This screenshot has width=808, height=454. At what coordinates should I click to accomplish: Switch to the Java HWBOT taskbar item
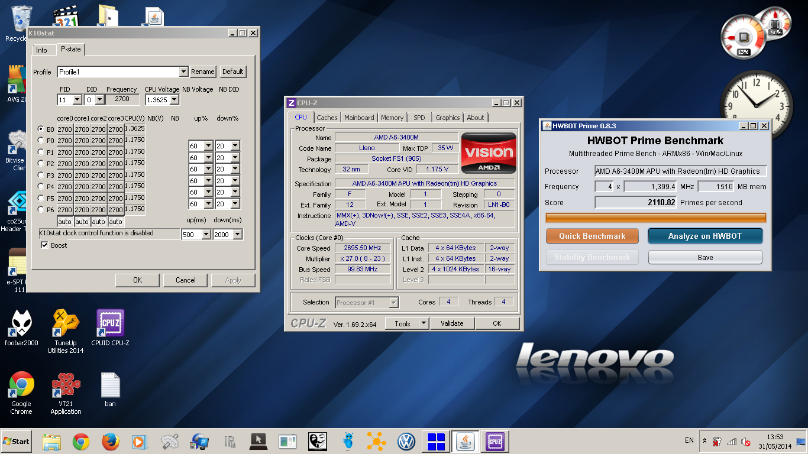tap(466, 442)
